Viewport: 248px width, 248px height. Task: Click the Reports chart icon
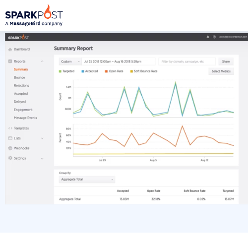pos(10,62)
